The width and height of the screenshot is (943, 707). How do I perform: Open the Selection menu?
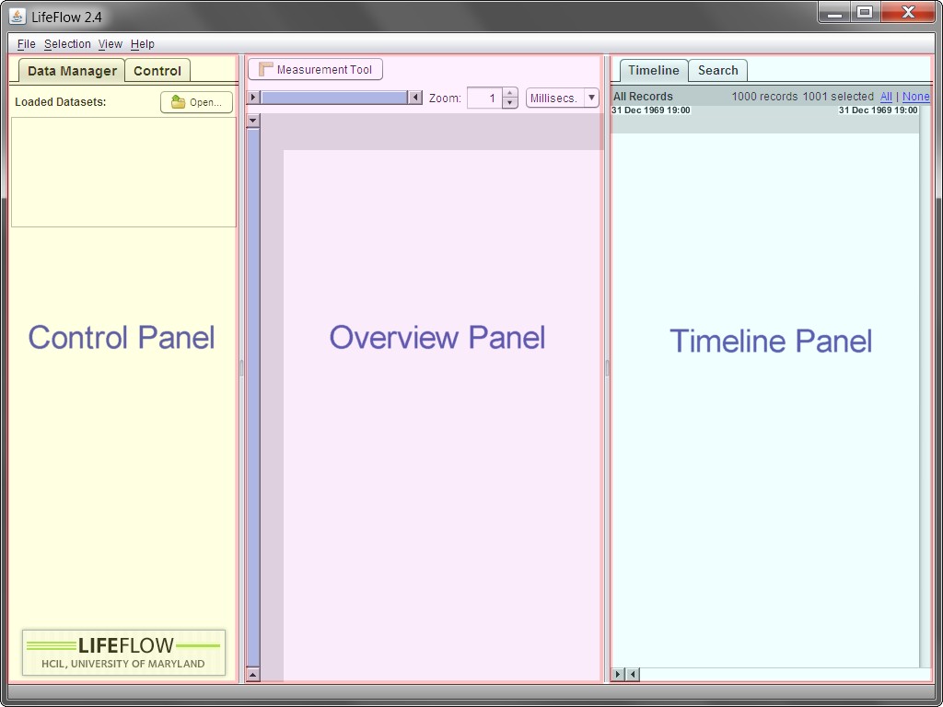pos(67,44)
